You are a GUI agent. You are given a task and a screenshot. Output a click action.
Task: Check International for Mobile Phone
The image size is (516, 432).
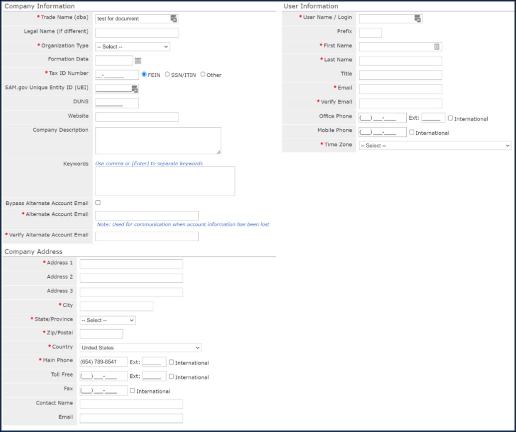coord(411,132)
